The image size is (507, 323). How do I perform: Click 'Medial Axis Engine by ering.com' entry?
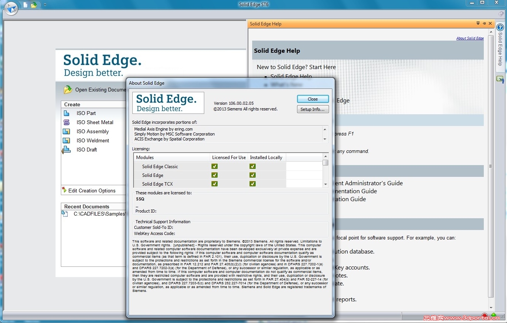click(x=163, y=129)
